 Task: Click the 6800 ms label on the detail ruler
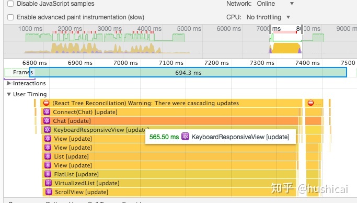[34, 63]
